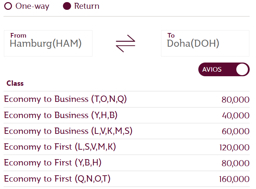
Task: Click the 40,000 Avios value
Action: pyautogui.click(x=235, y=116)
